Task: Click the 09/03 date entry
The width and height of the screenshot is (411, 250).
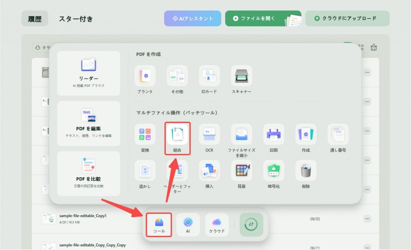Action: pos(315,219)
